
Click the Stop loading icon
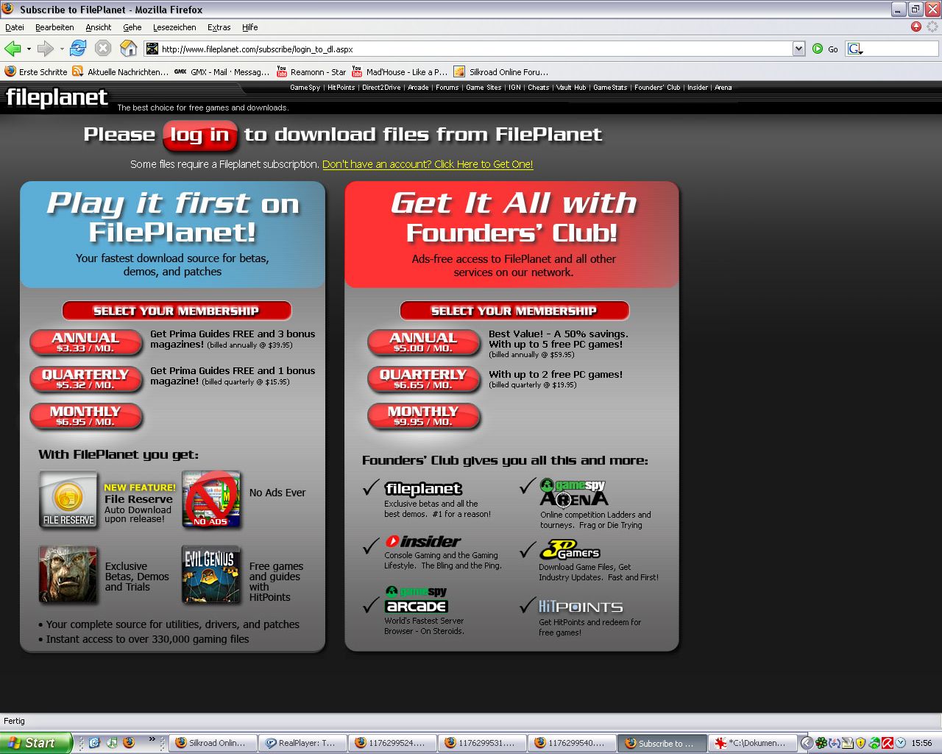(103, 49)
